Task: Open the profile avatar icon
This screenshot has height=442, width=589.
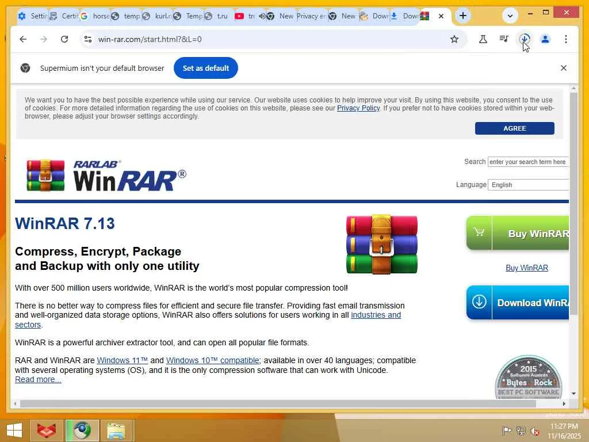Action: [545, 39]
